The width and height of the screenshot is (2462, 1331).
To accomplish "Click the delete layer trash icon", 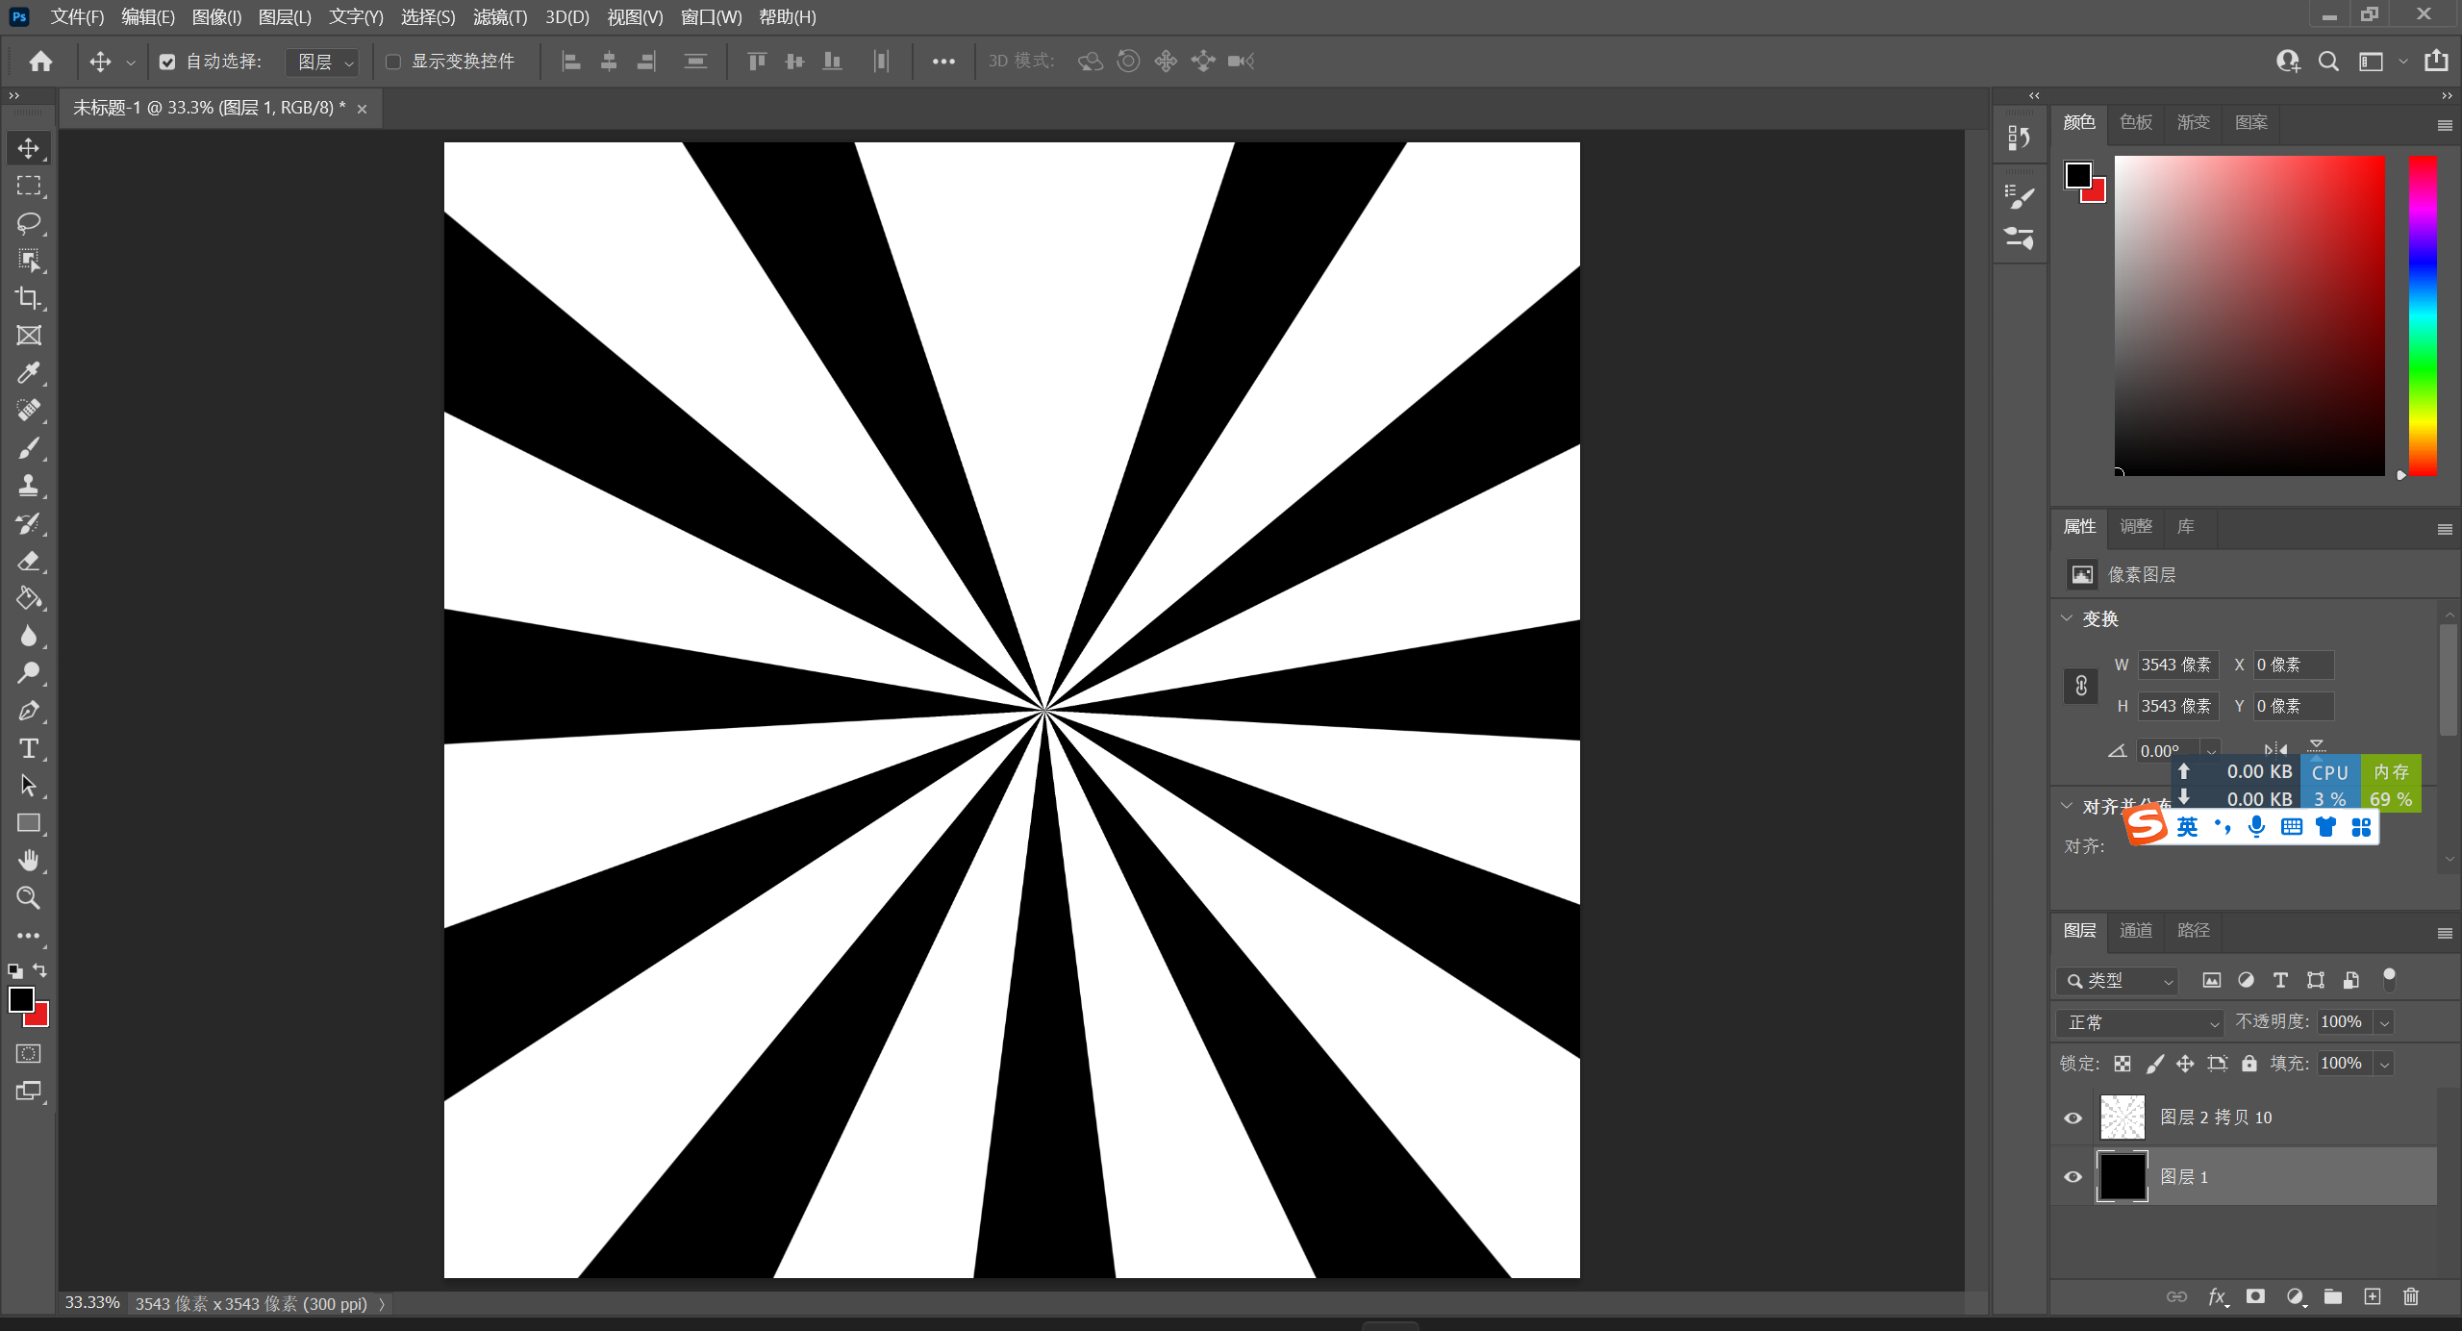I will 2410,1296.
